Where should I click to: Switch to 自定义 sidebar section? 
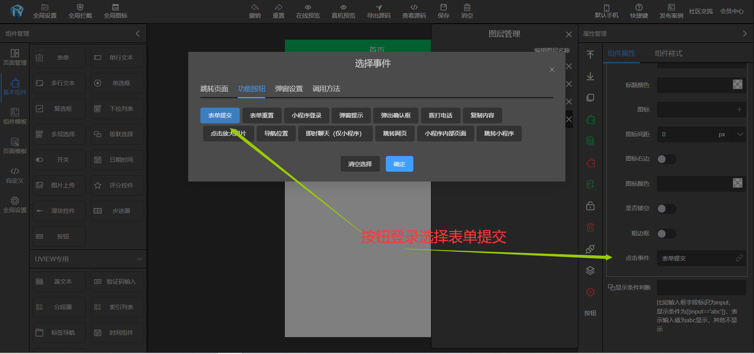point(15,175)
